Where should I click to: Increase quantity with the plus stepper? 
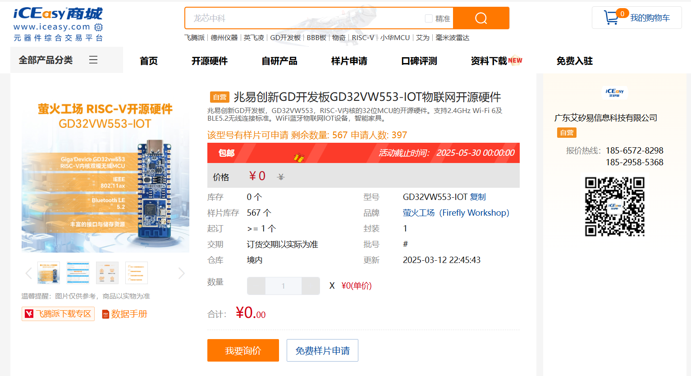[311, 286]
